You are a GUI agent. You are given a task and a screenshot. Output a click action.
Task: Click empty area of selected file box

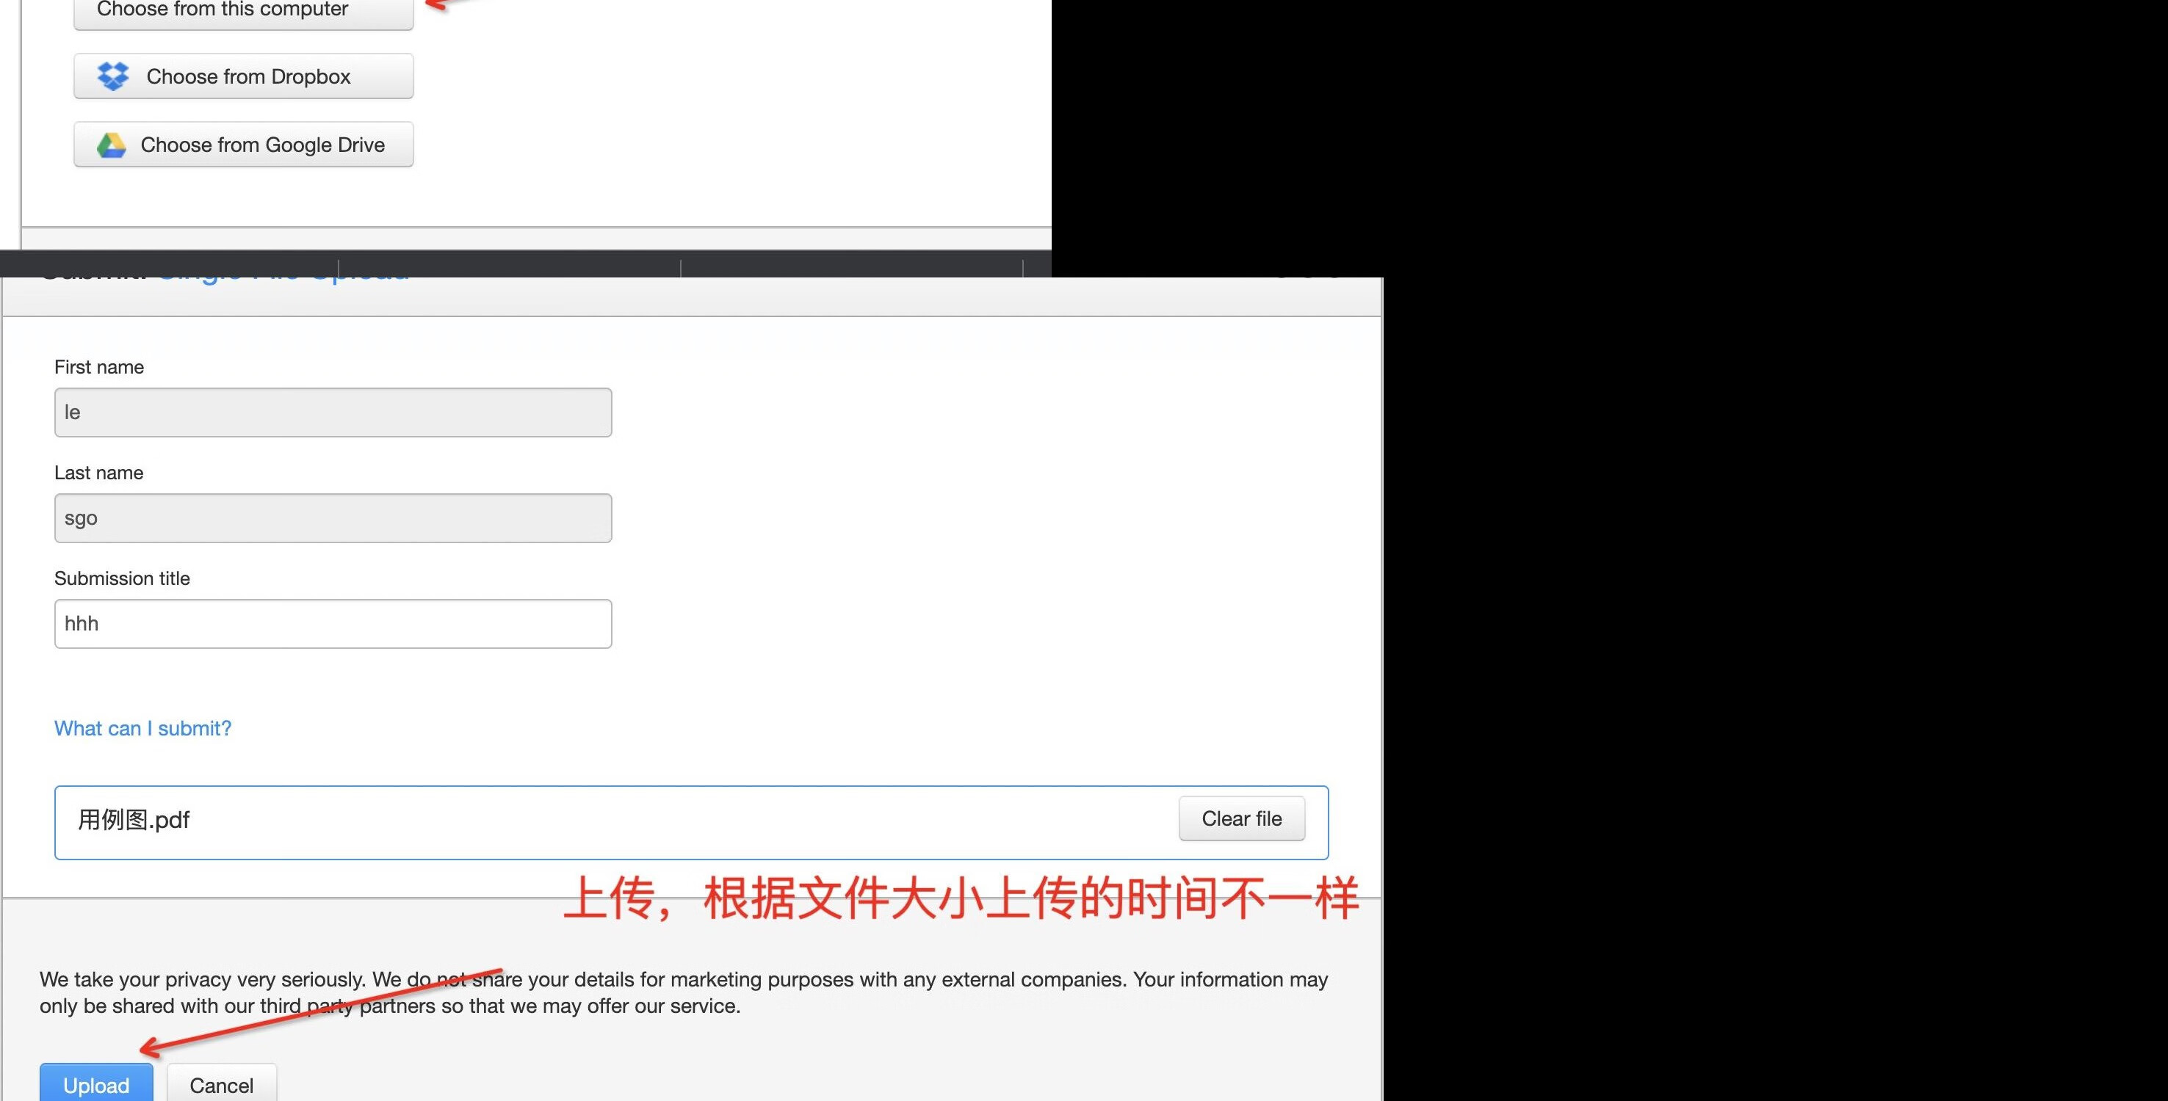click(673, 823)
